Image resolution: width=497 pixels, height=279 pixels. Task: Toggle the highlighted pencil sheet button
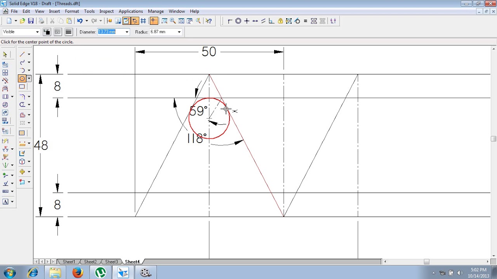point(126,21)
